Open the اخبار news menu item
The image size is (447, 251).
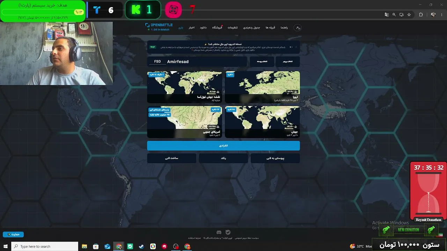(x=192, y=28)
